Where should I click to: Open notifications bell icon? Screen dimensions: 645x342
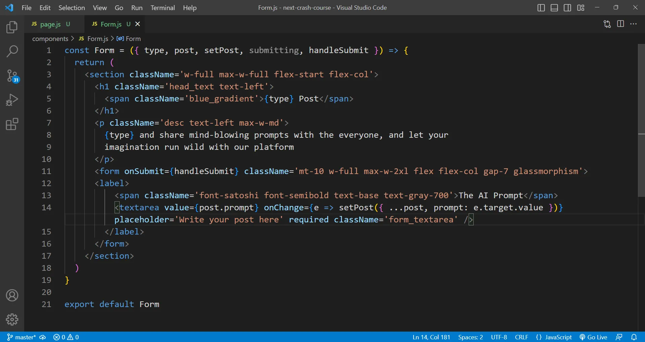634,337
